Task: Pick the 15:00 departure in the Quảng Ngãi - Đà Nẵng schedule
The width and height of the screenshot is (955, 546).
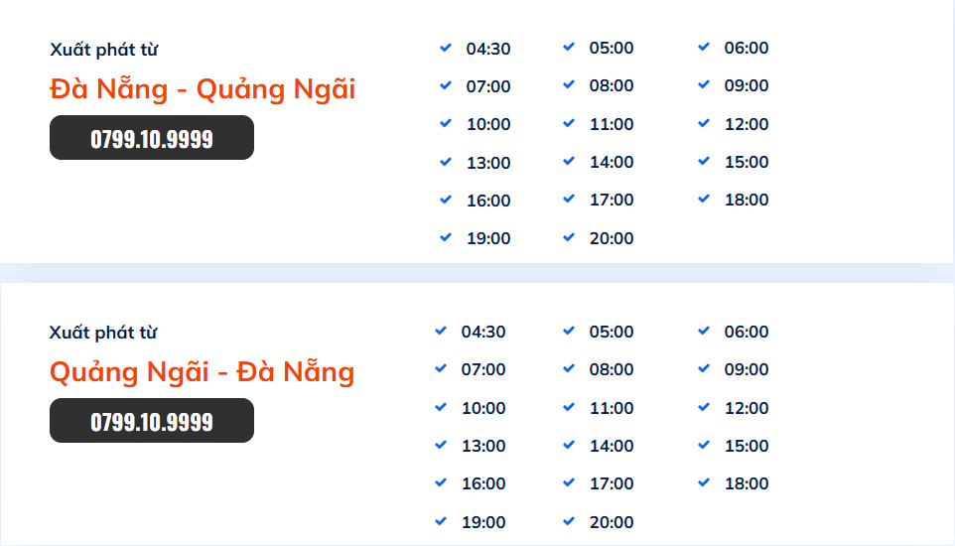Action: (x=747, y=446)
